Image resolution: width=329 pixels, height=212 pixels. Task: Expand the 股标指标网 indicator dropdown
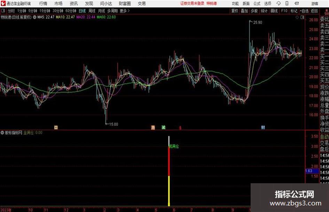click(2, 133)
